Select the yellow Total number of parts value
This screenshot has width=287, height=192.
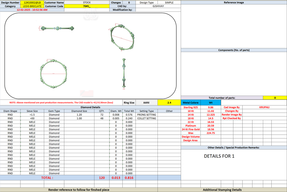[x=275, y=98]
